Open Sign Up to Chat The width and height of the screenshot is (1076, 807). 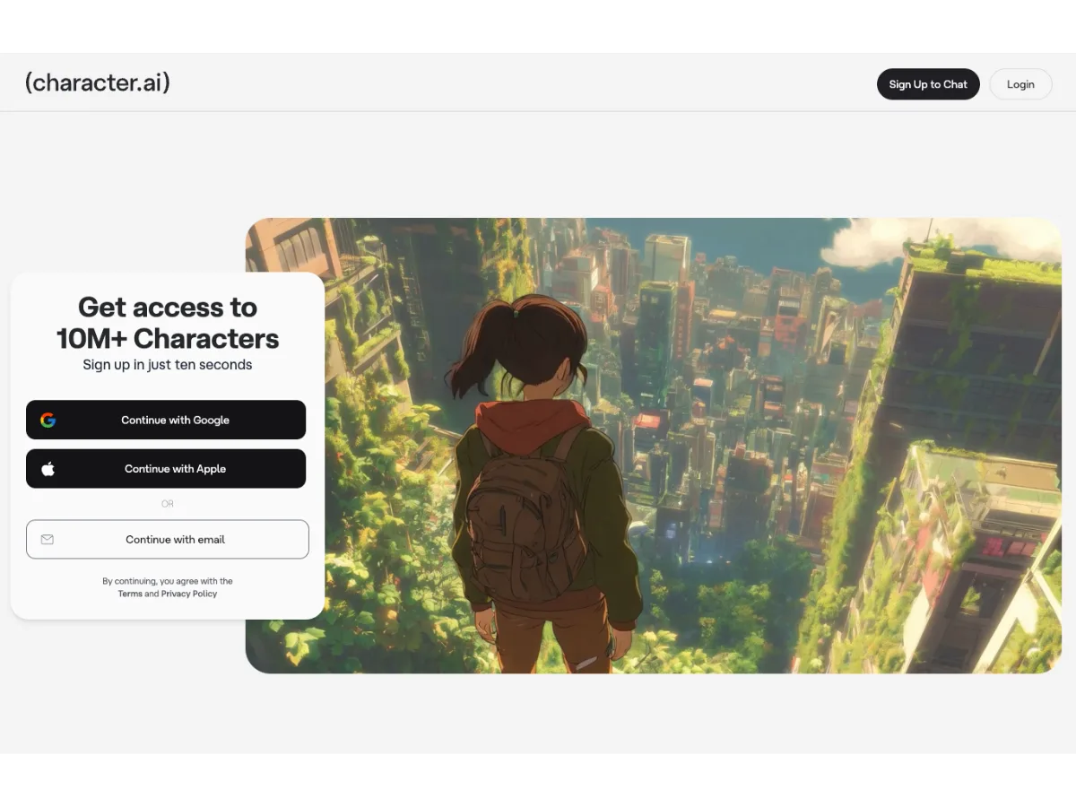928,84
